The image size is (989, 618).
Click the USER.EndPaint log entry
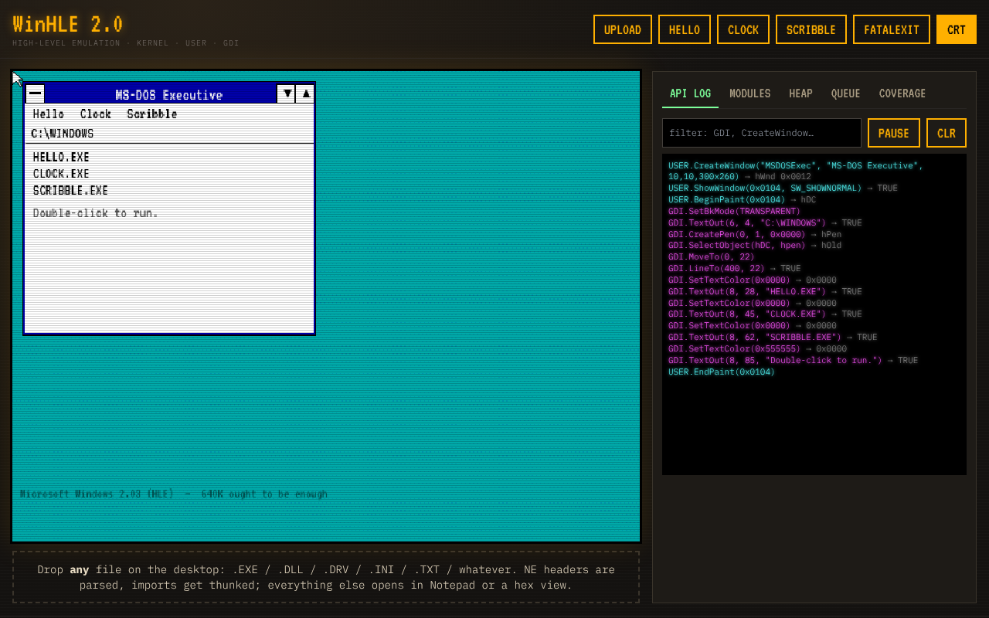(x=722, y=372)
